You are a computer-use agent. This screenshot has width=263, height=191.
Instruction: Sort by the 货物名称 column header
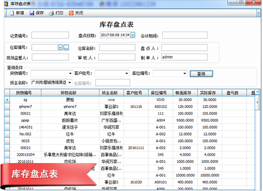[x=70, y=93]
